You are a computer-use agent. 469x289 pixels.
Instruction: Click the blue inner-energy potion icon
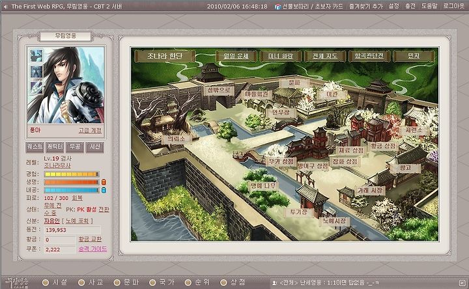coord(104,190)
